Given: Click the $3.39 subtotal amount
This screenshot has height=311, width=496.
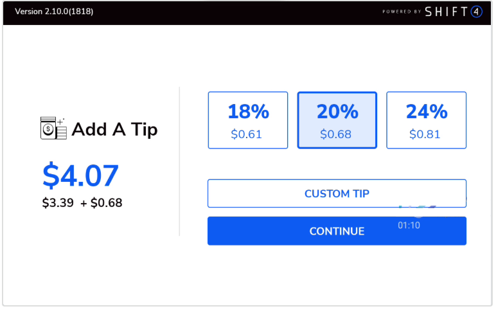Looking at the screenshot, I should (58, 203).
